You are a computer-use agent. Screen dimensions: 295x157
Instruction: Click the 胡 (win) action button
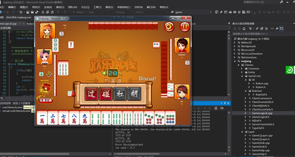(134, 93)
